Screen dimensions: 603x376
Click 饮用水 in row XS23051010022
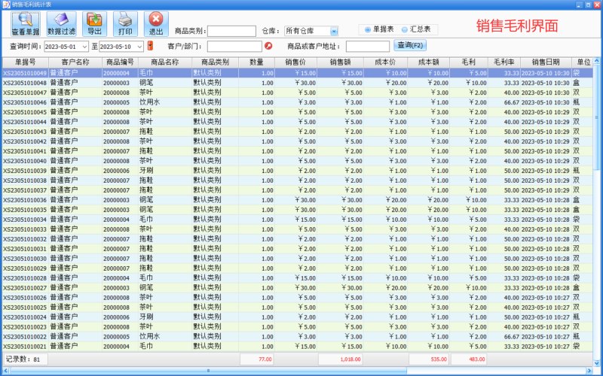click(149, 336)
